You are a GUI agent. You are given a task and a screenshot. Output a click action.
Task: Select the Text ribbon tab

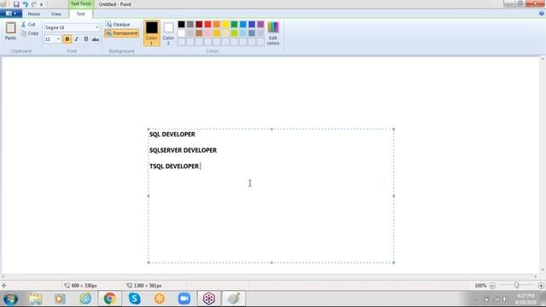pos(80,14)
